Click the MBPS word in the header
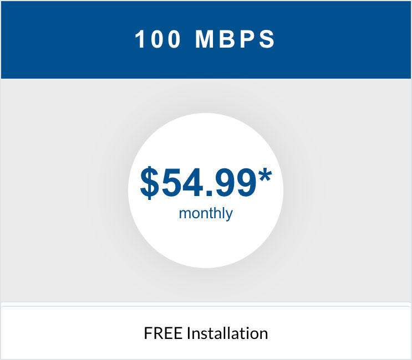The width and height of the screenshot is (412, 360). (235, 39)
